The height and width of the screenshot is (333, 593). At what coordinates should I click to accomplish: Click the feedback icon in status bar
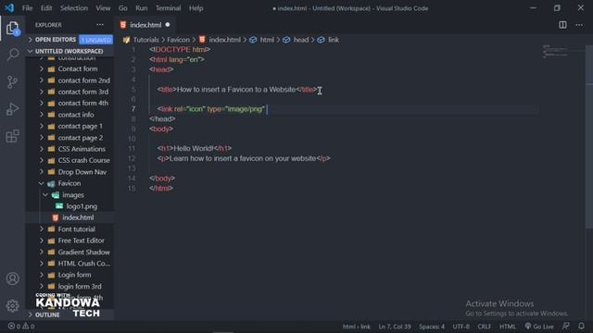click(x=566, y=326)
